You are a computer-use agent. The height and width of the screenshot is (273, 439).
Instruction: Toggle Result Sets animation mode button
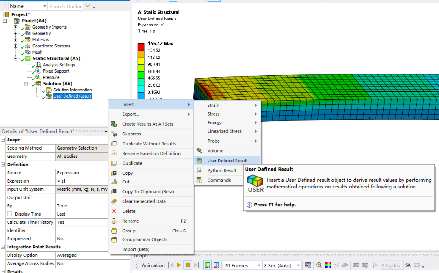click(x=216, y=265)
